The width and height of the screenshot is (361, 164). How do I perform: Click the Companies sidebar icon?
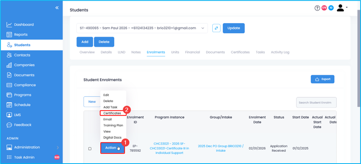(9, 65)
